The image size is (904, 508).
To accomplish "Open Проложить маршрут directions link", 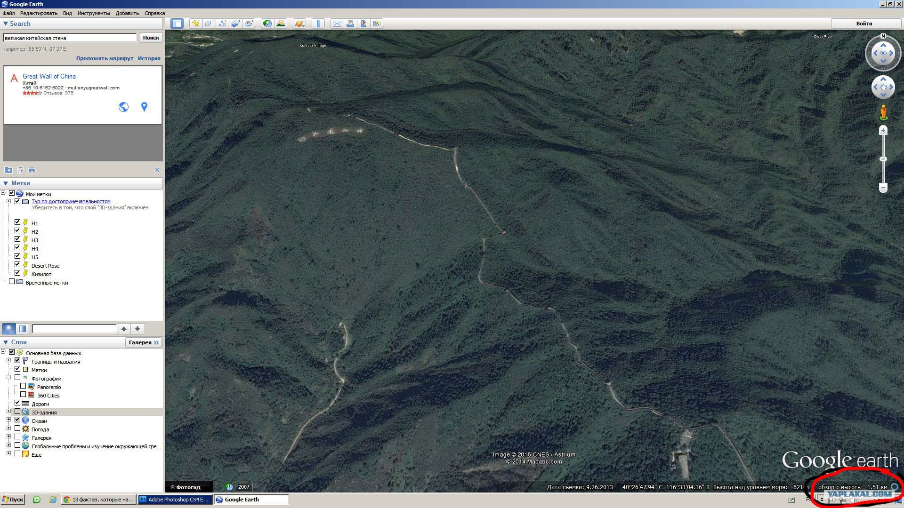I will tap(105, 58).
